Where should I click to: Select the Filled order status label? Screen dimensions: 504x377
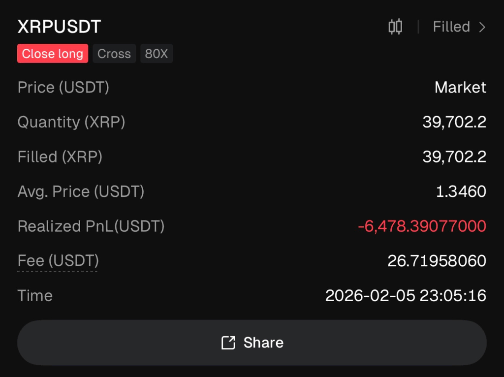pyautogui.click(x=450, y=27)
